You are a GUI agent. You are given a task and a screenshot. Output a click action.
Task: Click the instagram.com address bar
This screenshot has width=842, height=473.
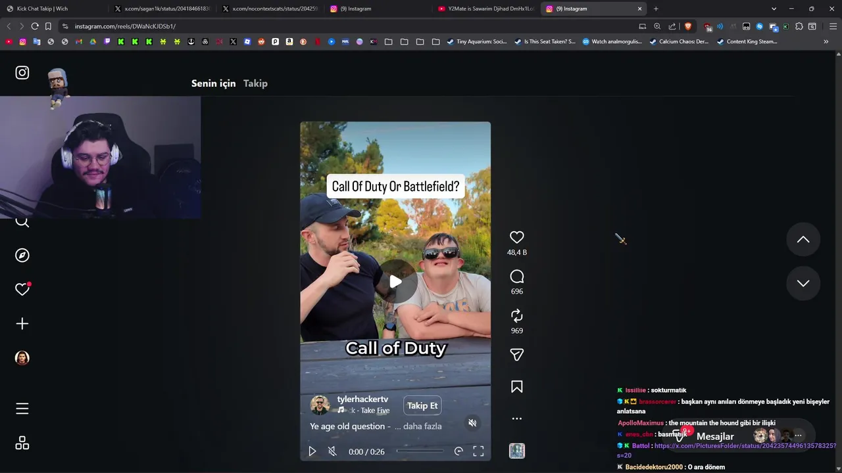coord(349,26)
